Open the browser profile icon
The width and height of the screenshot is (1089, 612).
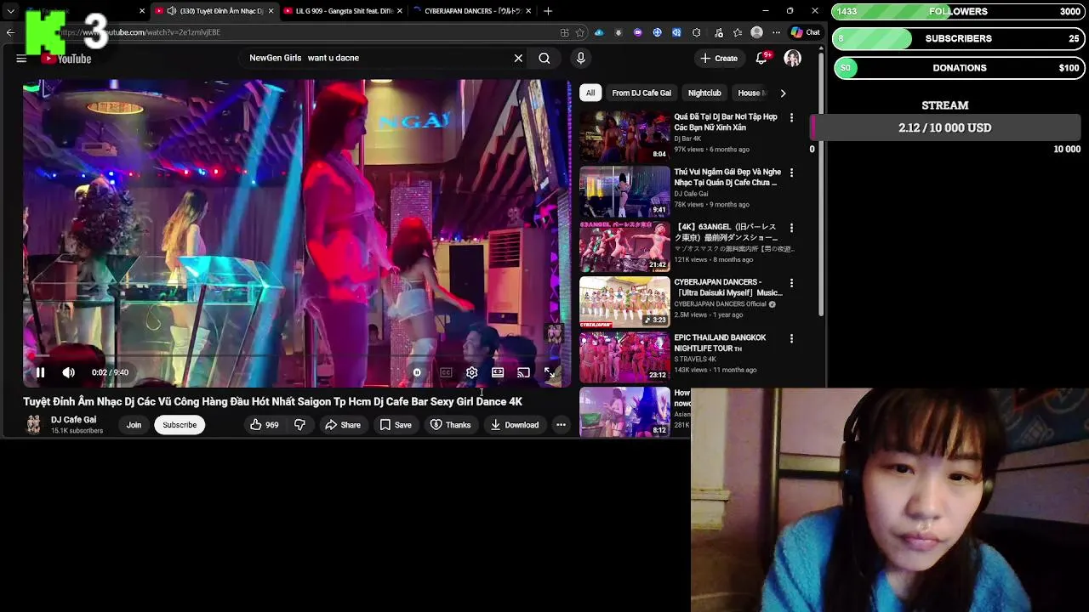(x=757, y=32)
